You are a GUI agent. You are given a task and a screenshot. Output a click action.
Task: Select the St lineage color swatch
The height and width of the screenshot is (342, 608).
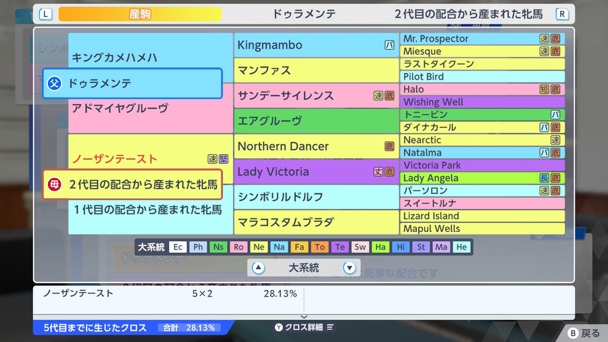pyautogui.click(x=421, y=247)
